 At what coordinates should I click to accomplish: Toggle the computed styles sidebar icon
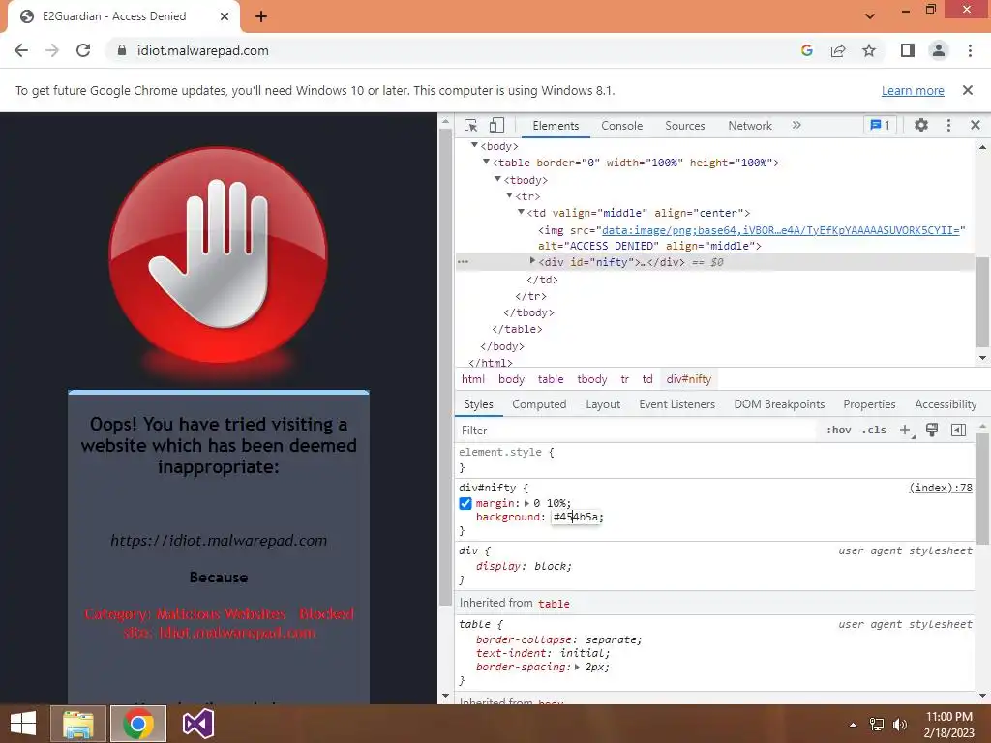(958, 431)
